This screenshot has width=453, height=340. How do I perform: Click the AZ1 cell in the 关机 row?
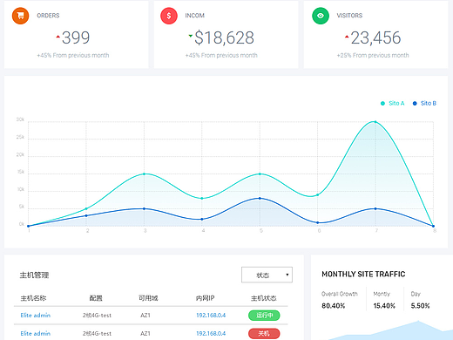click(x=145, y=333)
